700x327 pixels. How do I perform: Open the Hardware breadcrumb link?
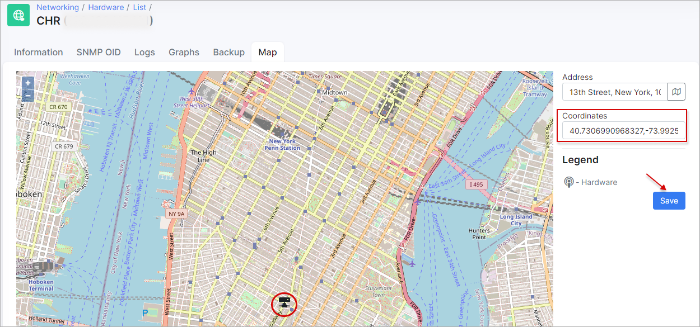(x=106, y=7)
